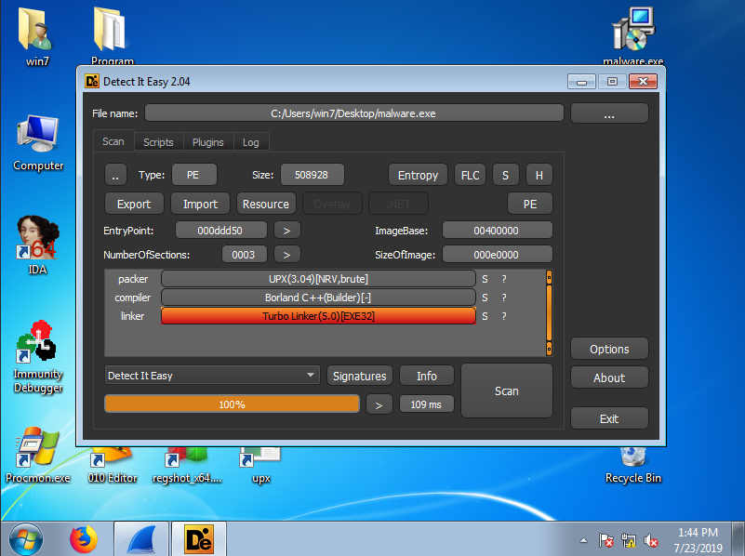Screen dimensions: 745x556
Task: Click the FLC button
Action: (470, 175)
